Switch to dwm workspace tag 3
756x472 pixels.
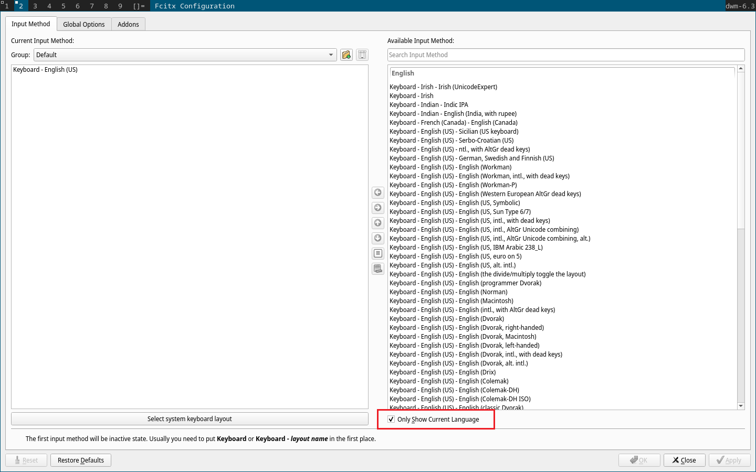(35, 6)
